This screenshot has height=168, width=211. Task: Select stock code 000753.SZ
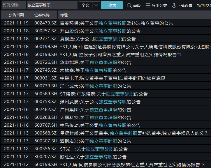pyautogui.click(x=45, y=102)
